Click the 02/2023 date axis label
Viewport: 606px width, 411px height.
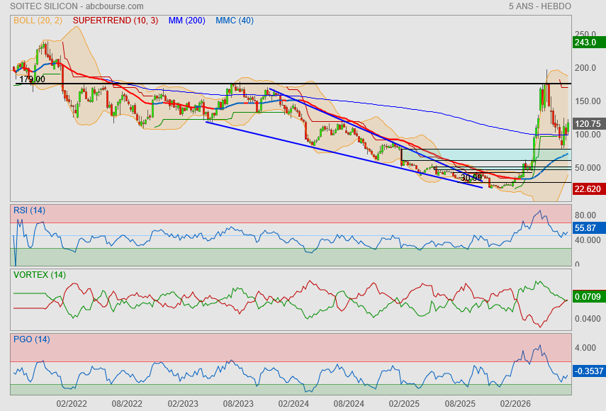[x=182, y=404]
